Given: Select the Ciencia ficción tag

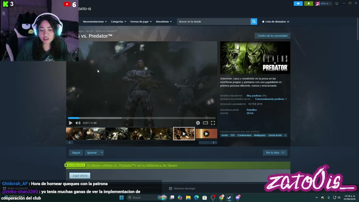Looking at the screenshot, I should [275, 135].
